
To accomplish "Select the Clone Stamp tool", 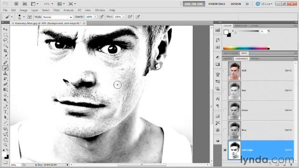I will coord(5,73).
